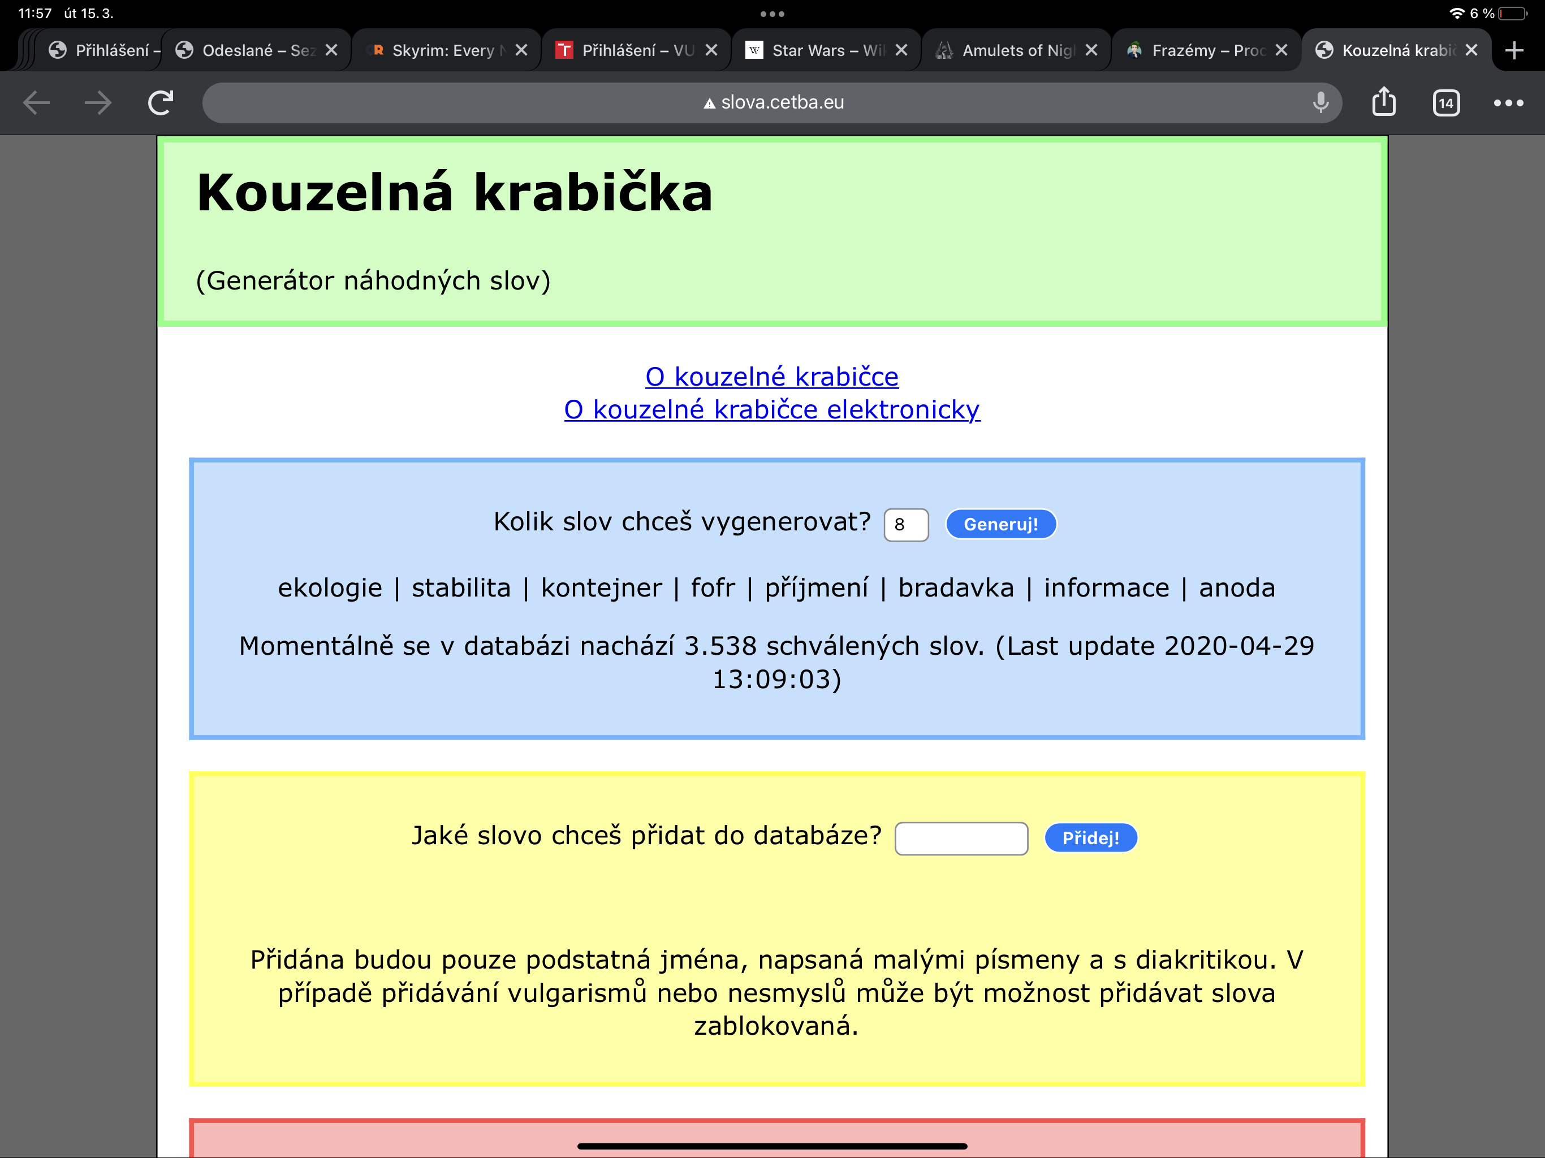The height and width of the screenshot is (1158, 1545).
Task: Close the Odeslané – Sez tab
Action: 332,50
